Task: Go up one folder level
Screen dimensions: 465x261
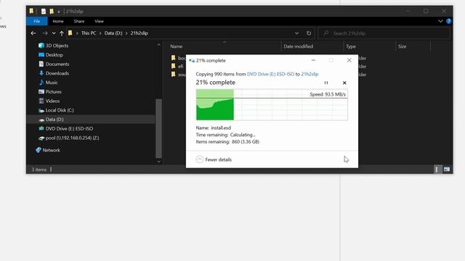Action: tap(61, 33)
